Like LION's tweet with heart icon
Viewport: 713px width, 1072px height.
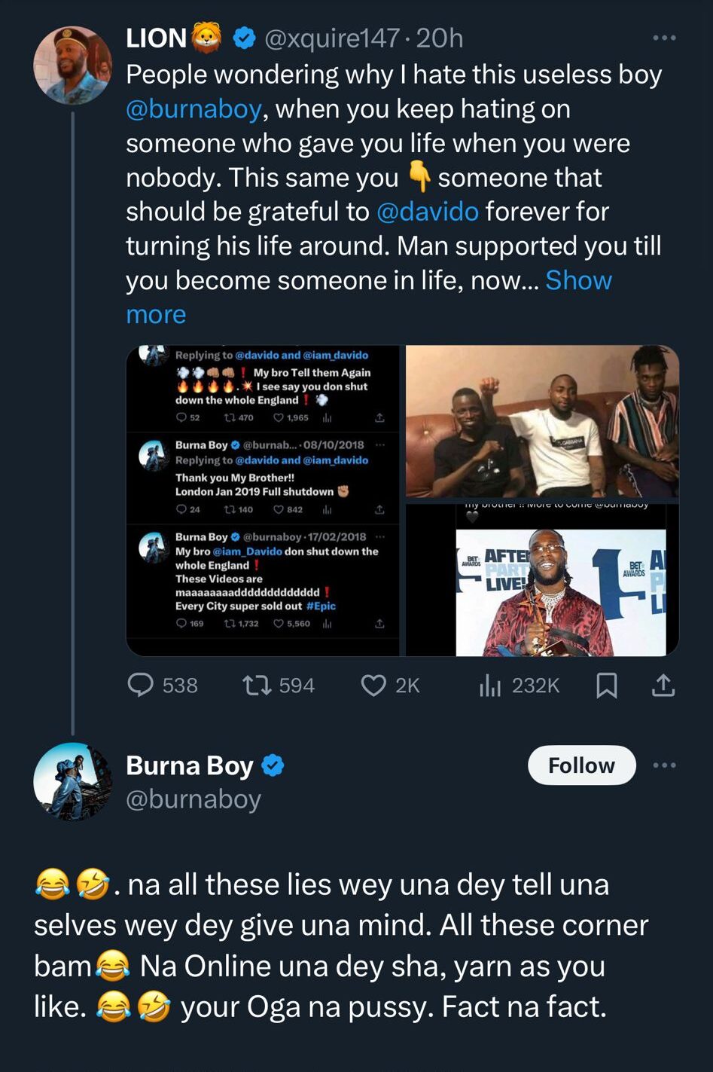(373, 685)
